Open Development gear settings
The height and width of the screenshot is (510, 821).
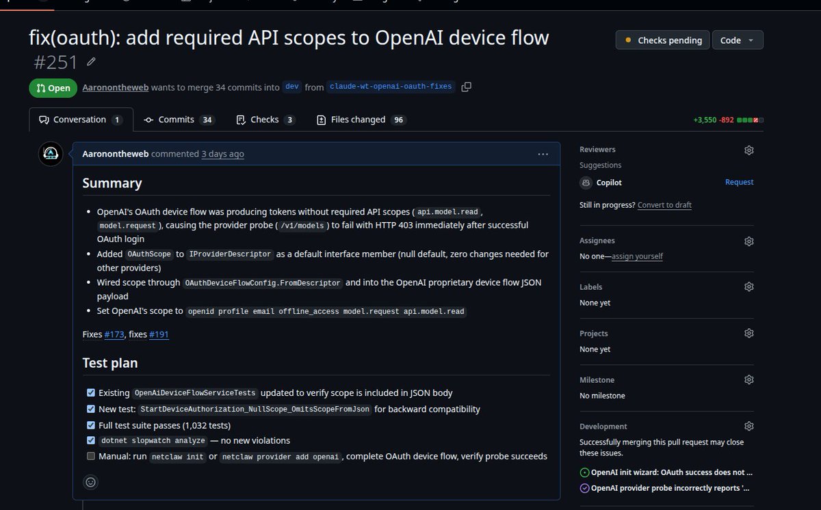click(x=748, y=427)
